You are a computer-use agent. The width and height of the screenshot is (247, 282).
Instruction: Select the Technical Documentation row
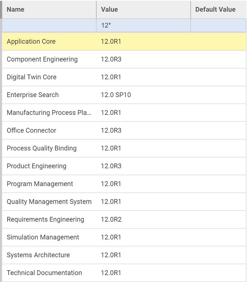click(x=44, y=273)
